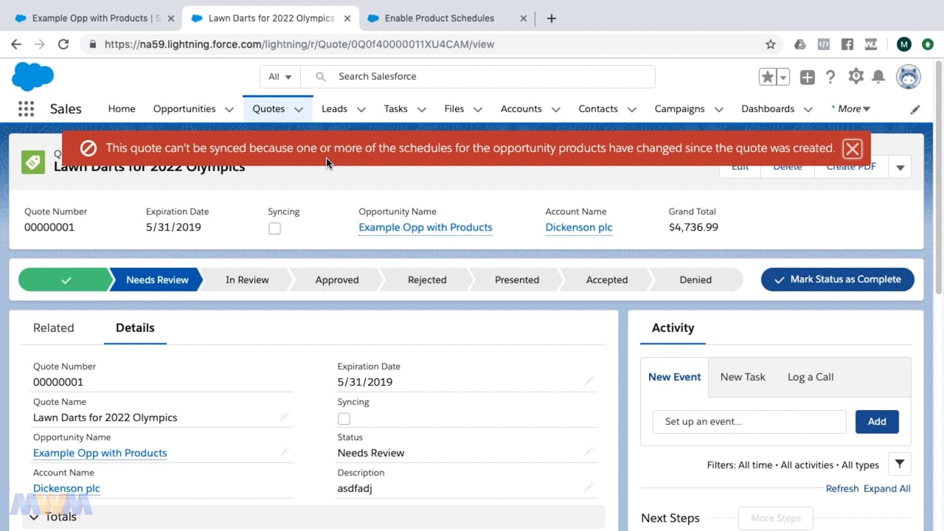Click the Favorites star icon

point(768,77)
